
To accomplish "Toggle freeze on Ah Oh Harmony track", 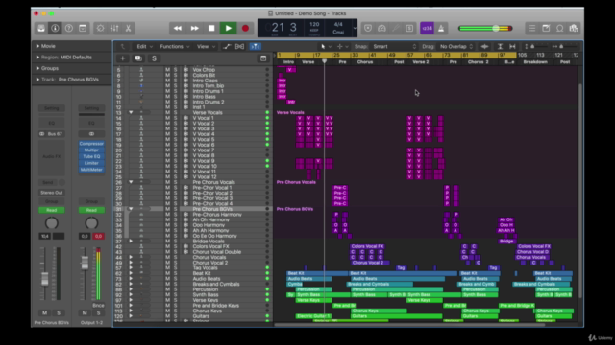I will pyautogui.click(x=185, y=219).
